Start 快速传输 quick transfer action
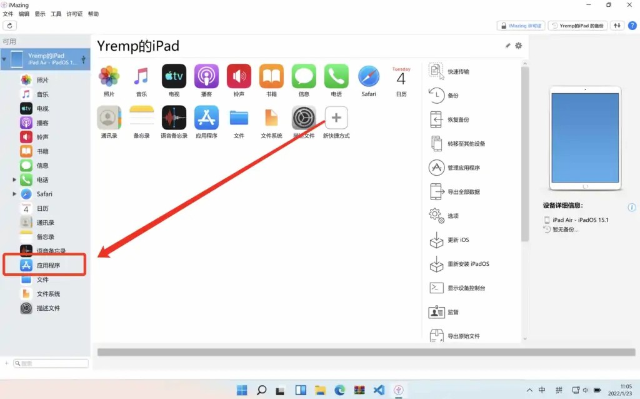 tap(449, 71)
